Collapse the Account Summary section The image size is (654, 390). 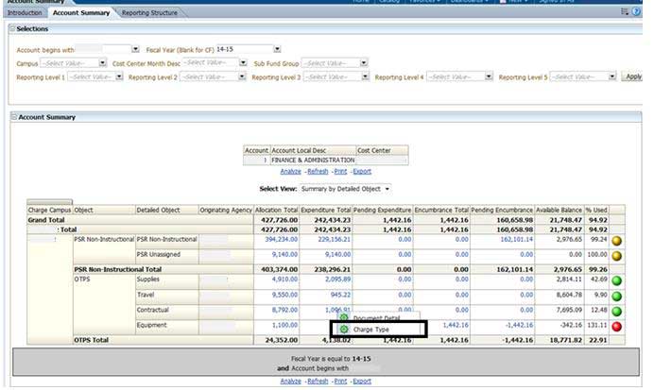(x=13, y=117)
